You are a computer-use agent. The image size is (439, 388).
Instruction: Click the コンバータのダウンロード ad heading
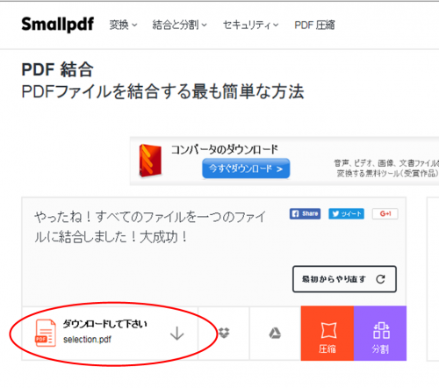coord(225,149)
